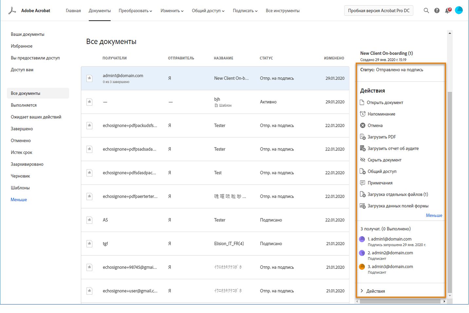
Task: Open the Подписать dropdown menu
Action: click(x=245, y=11)
